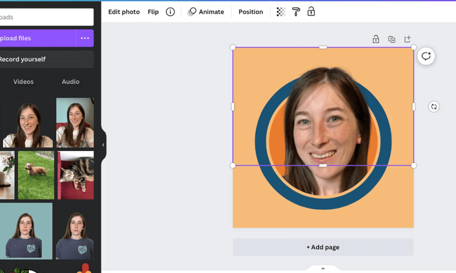This screenshot has width=456, height=273.
Task: Open the add comment bubble icon
Action: click(426, 56)
